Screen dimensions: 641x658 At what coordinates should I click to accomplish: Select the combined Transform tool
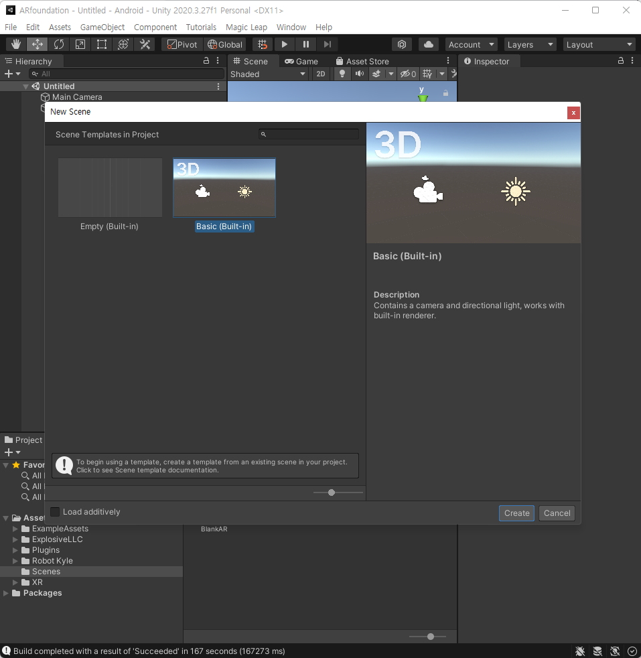(x=123, y=44)
